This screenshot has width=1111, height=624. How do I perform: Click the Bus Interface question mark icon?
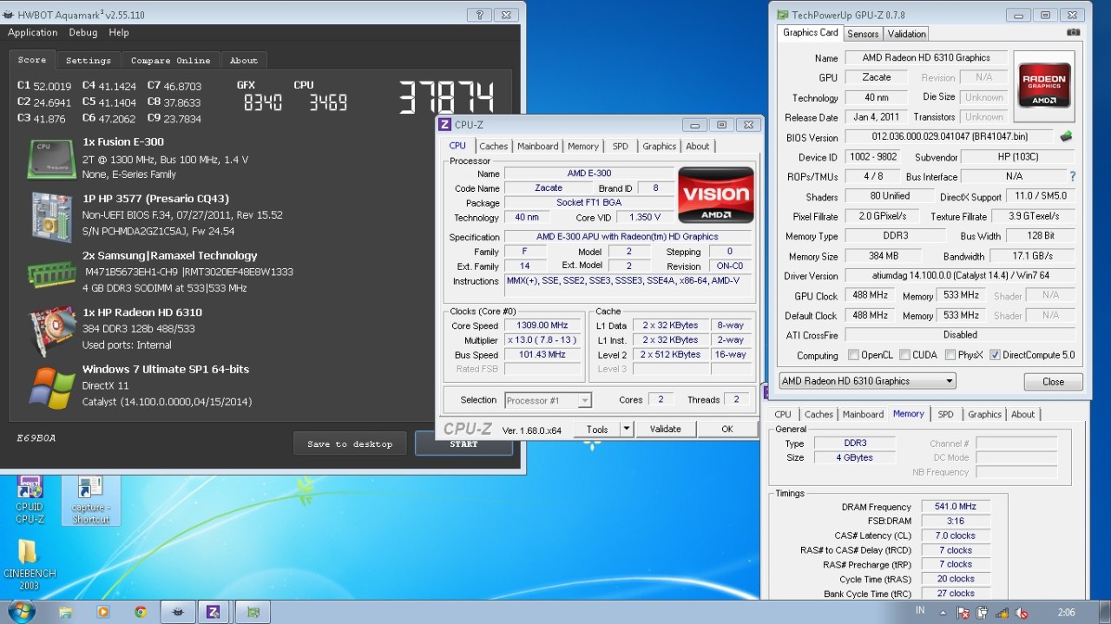pyautogui.click(x=1073, y=176)
